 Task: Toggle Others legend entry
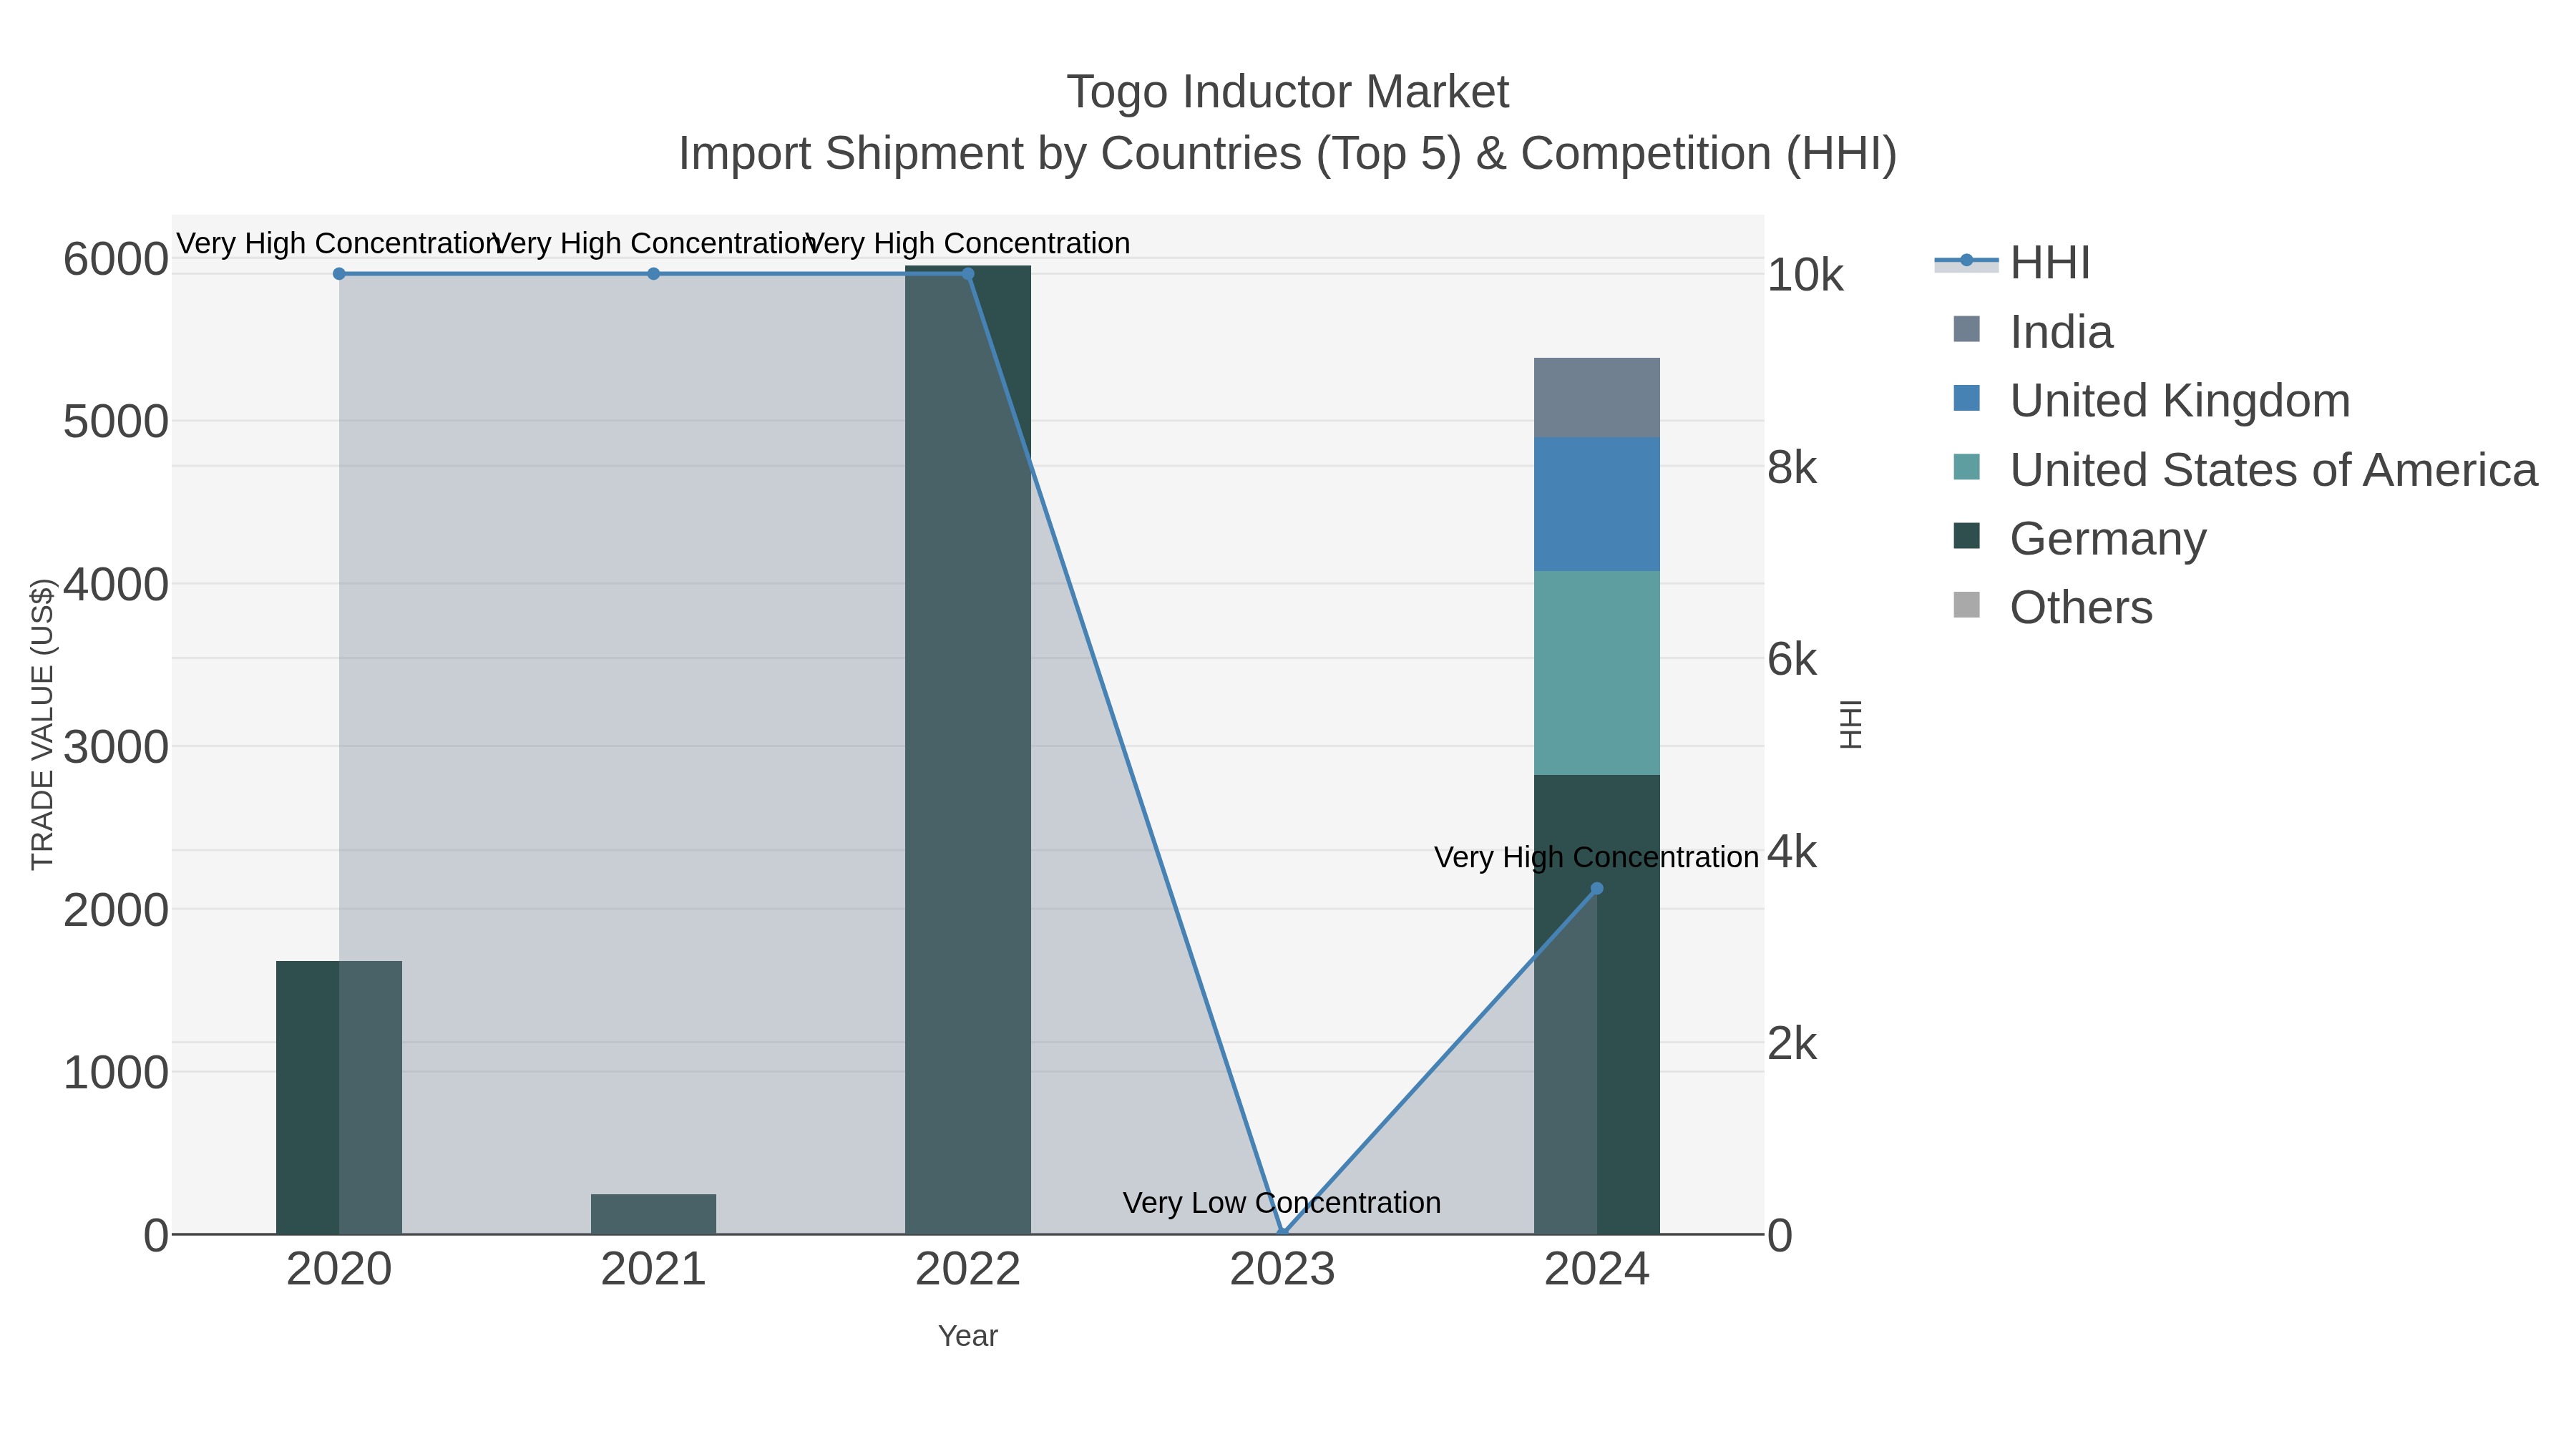pos(2052,608)
